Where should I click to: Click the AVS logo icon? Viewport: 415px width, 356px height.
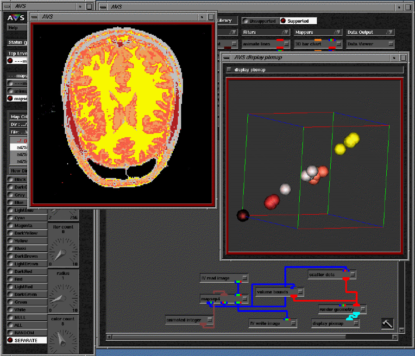coord(16,18)
